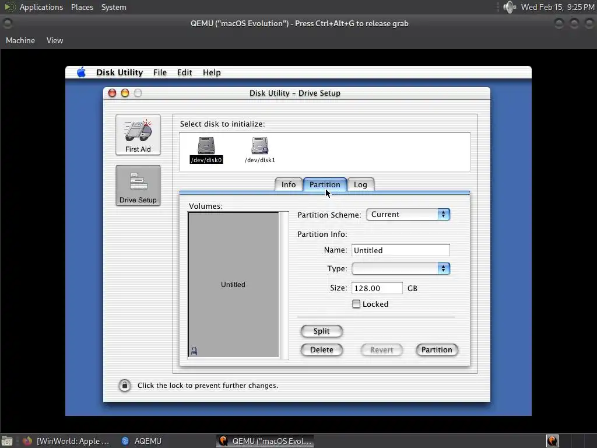Open the Places menu in top panel
The image size is (597, 448).
click(x=82, y=7)
